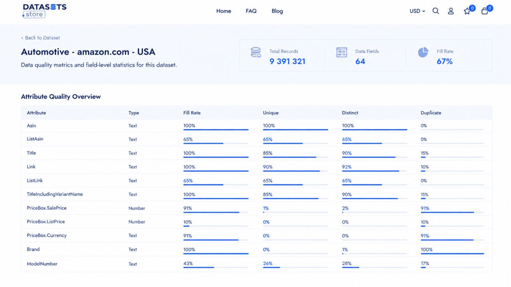Open the search icon in header
Image resolution: width=511 pixels, height=287 pixels.
(436, 11)
